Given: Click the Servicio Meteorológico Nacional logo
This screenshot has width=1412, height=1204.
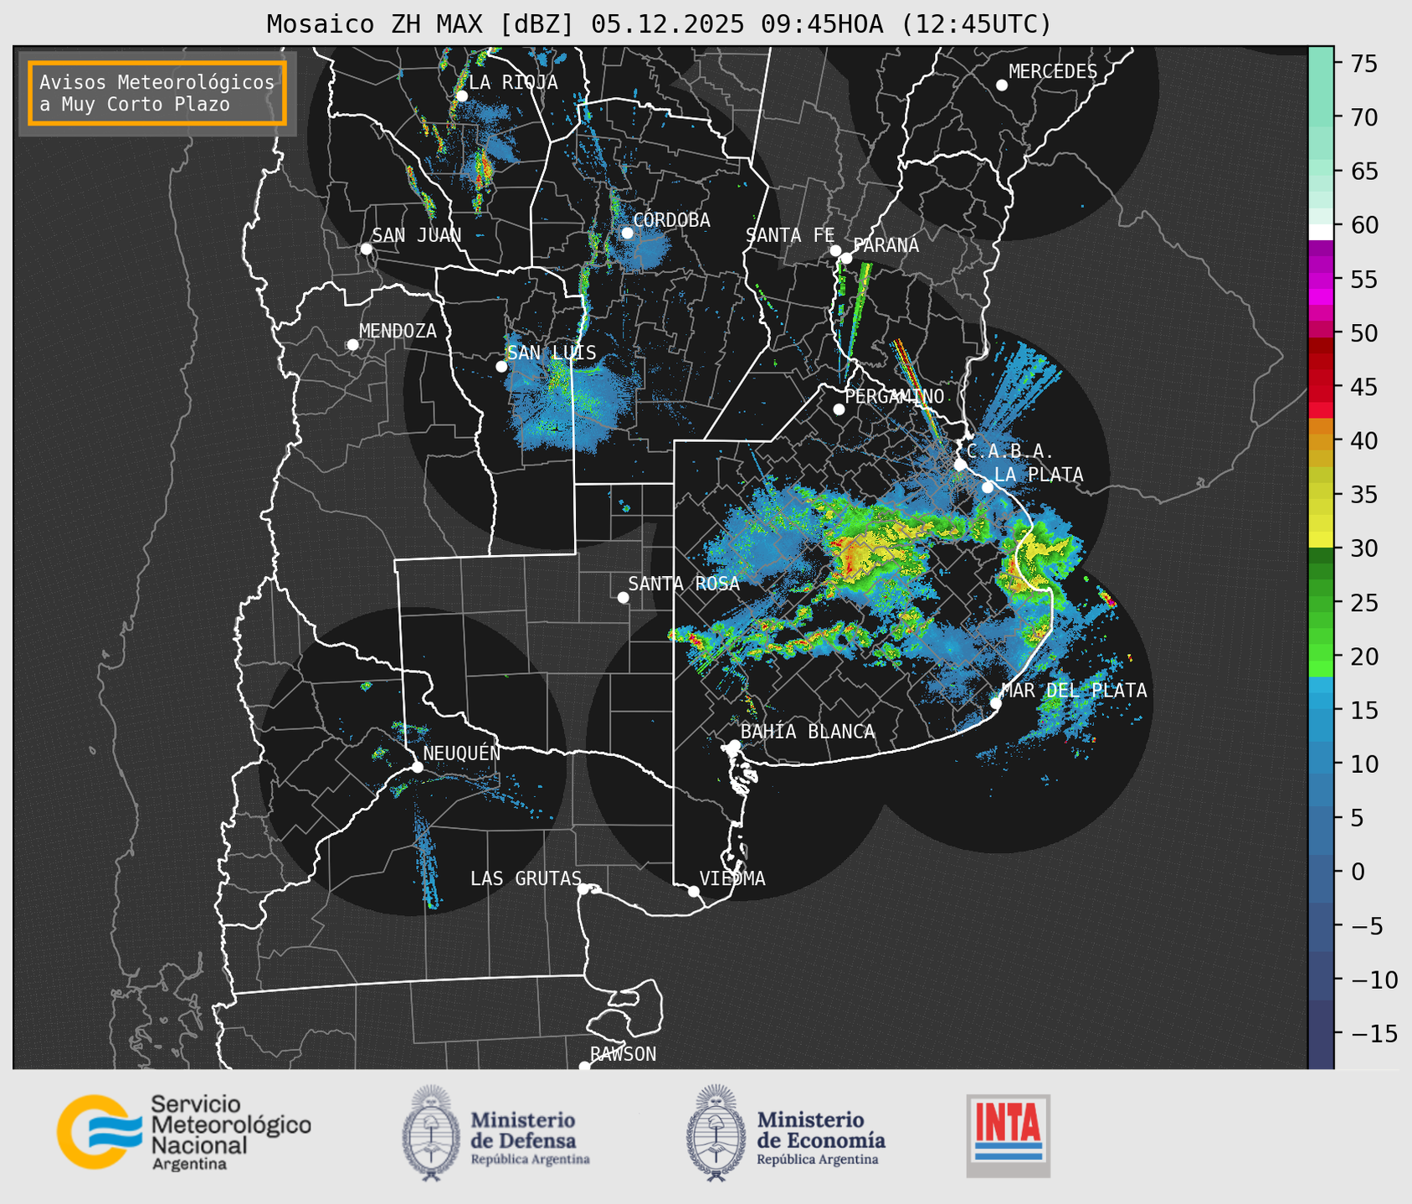Looking at the screenshot, I should click(x=183, y=1132).
